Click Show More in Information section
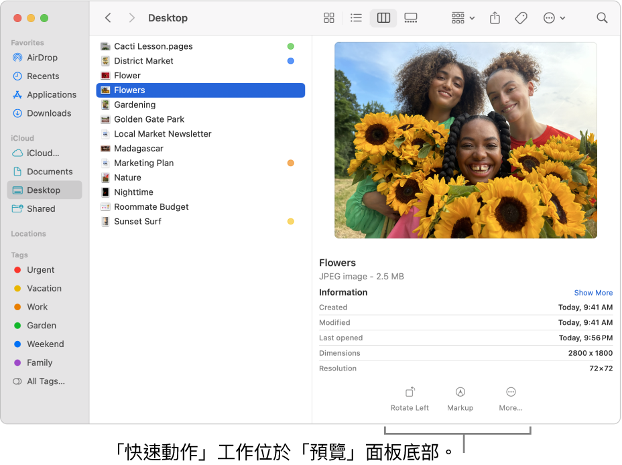This screenshot has width=622, height=465. pos(593,293)
